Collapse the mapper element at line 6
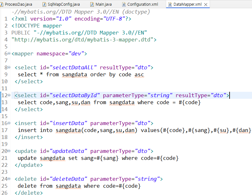The width and height of the screenshot is (252, 195). 9,53
